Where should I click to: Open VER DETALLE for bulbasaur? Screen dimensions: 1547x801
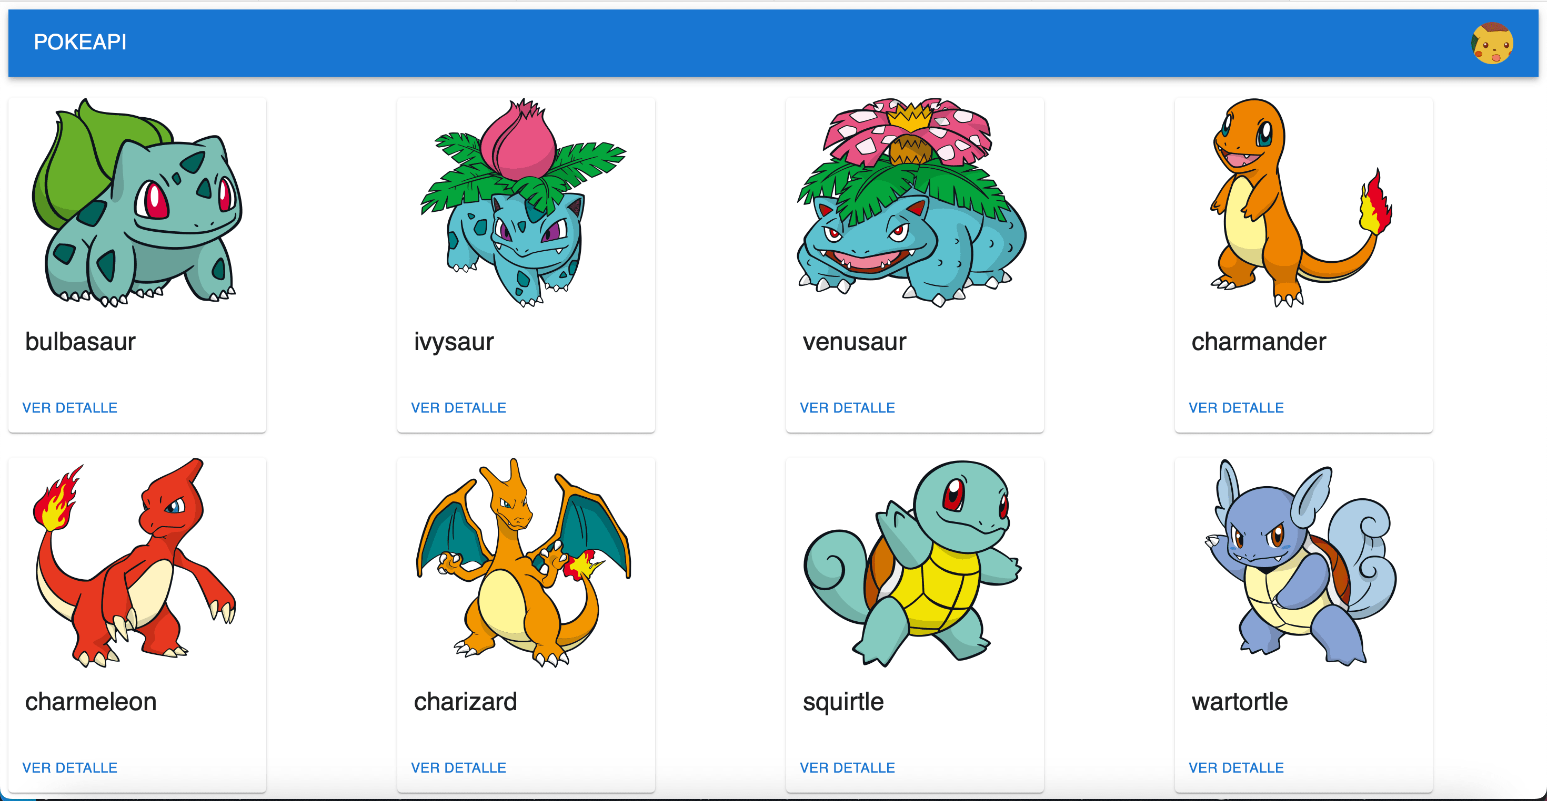point(69,407)
